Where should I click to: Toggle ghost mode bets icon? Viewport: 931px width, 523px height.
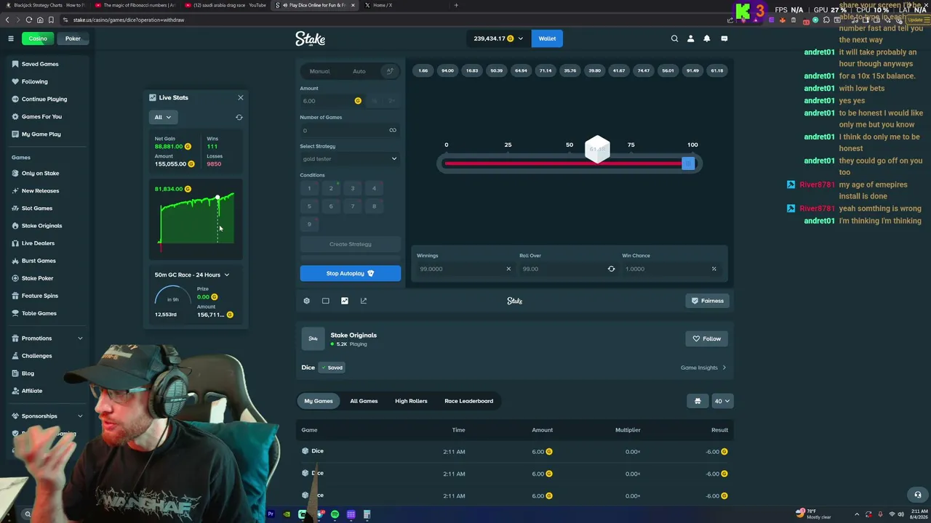pos(698,401)
